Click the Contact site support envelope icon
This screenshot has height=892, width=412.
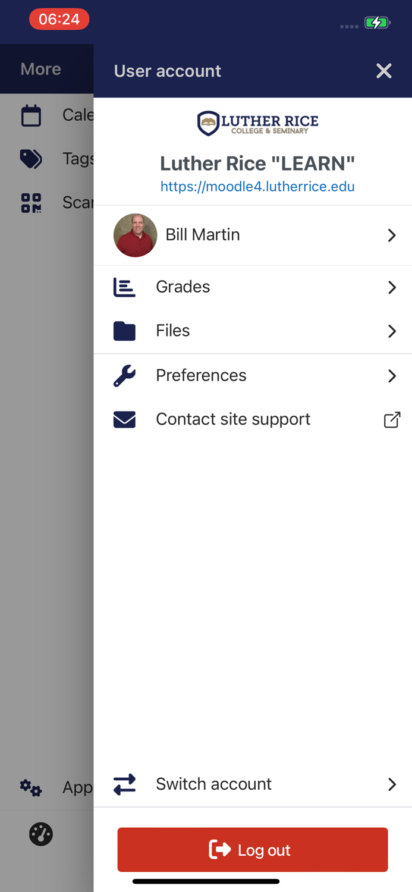tap(124, 419)
